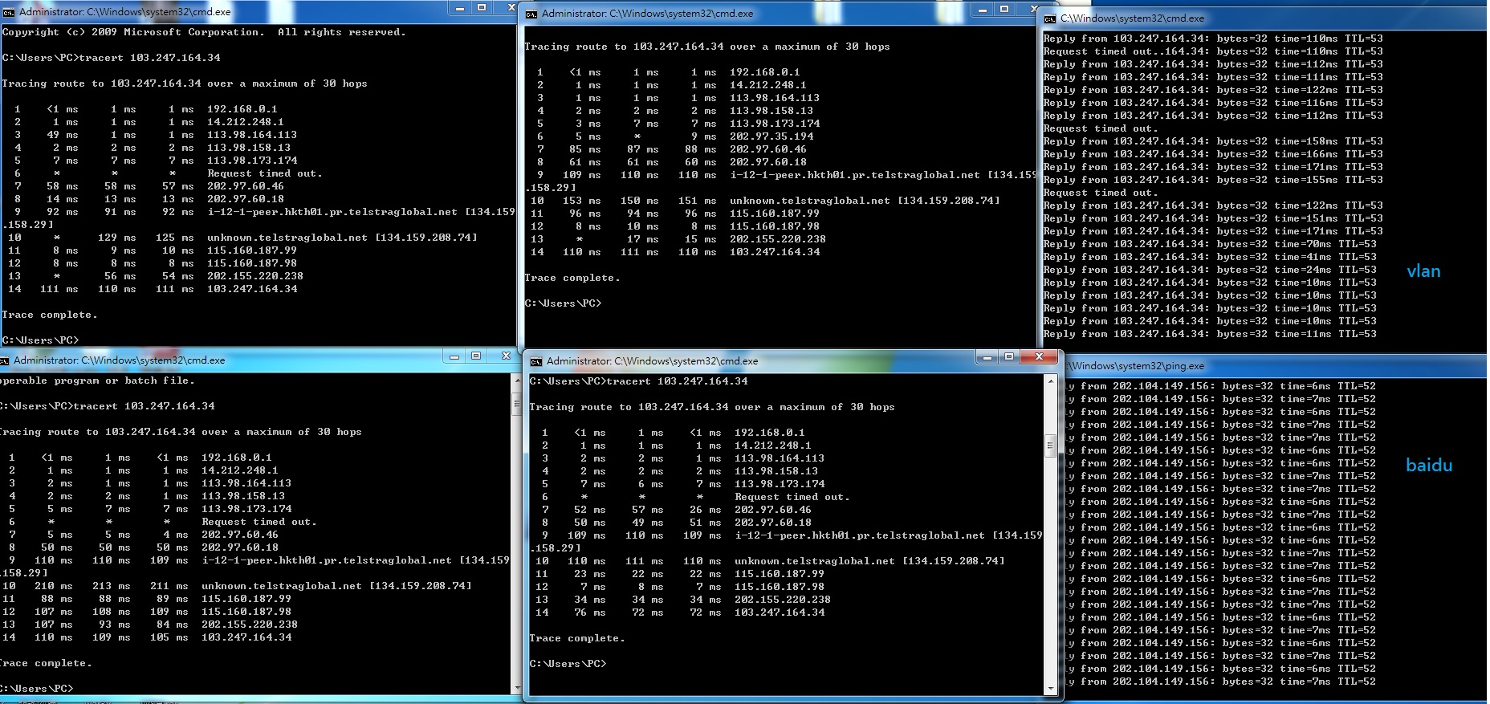Image resolution: width=1490 pixels, height=704 pixels.
Task: Click the '85 ms' value in hop 7
Action: (585, 149)
